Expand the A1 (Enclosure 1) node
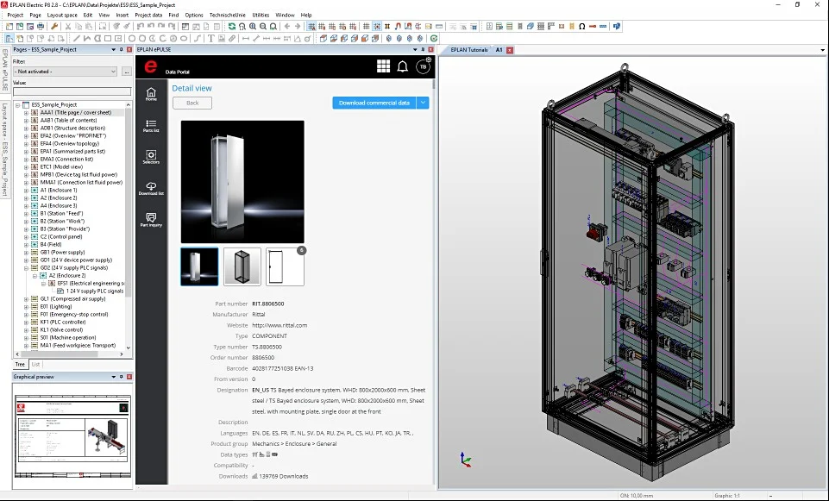829x501 pixels. tap(27, 191)
